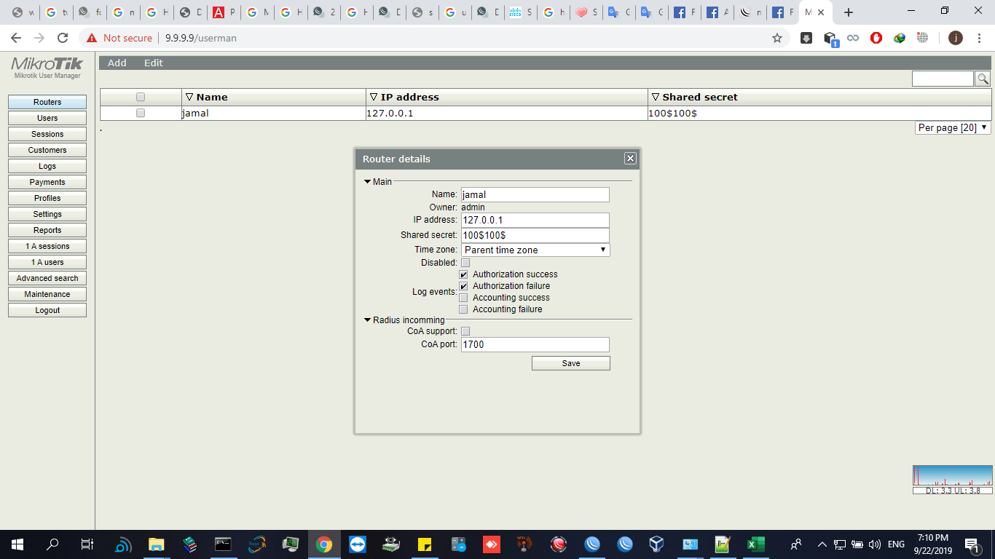Open the Edit menu
This screenshot has height=559, width=995.
coord(154,63)
